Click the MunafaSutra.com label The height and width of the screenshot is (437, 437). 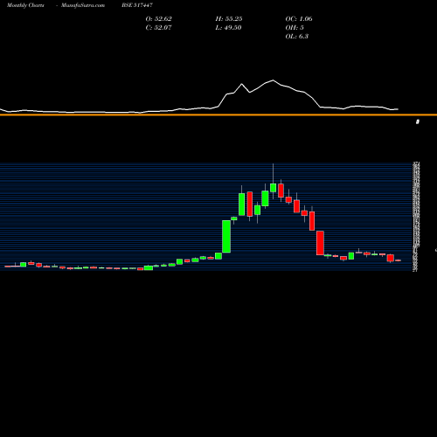coord(83,5)
